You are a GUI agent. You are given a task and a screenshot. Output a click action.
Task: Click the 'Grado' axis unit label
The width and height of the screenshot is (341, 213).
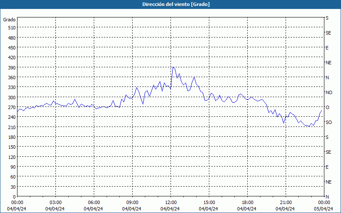(9, 20)
